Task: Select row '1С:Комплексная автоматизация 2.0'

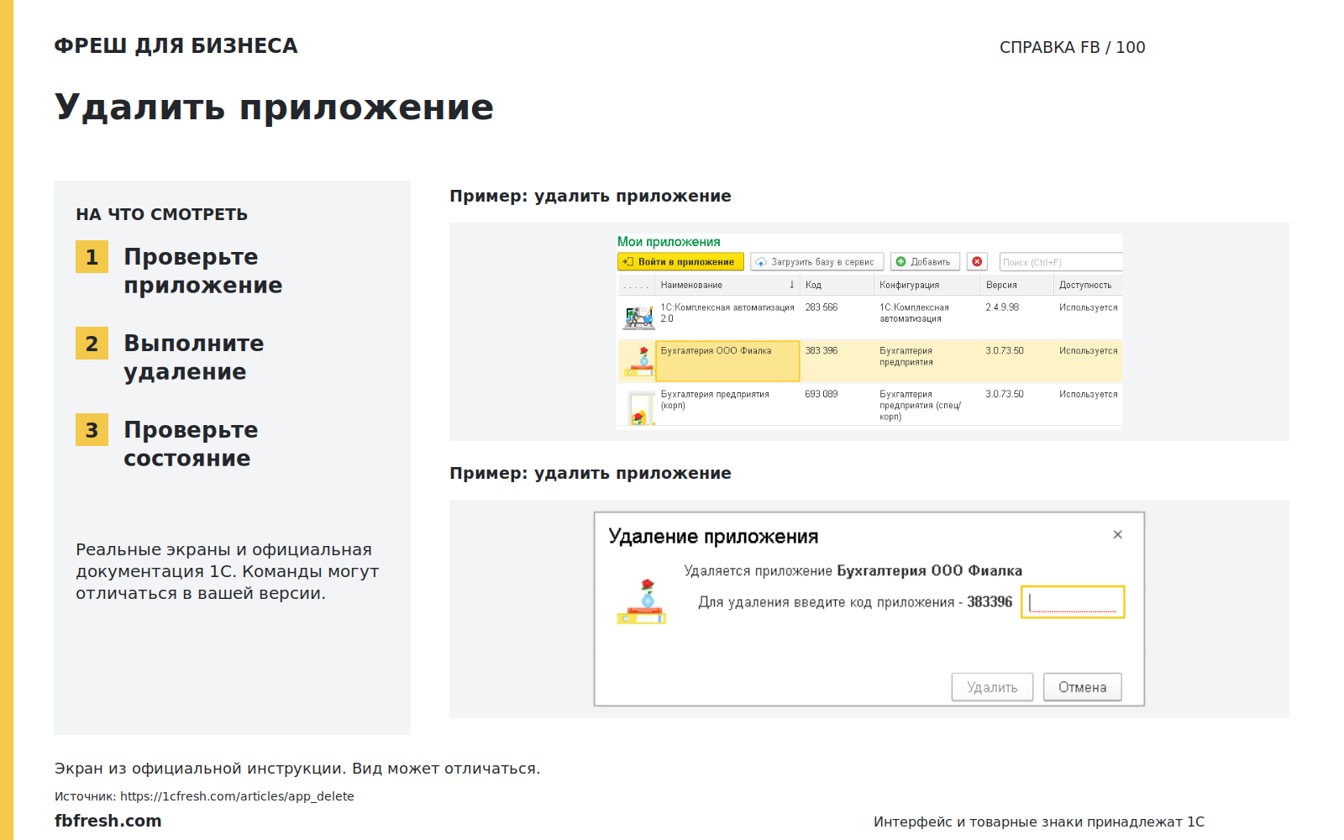Action: (x=870, y=317)
